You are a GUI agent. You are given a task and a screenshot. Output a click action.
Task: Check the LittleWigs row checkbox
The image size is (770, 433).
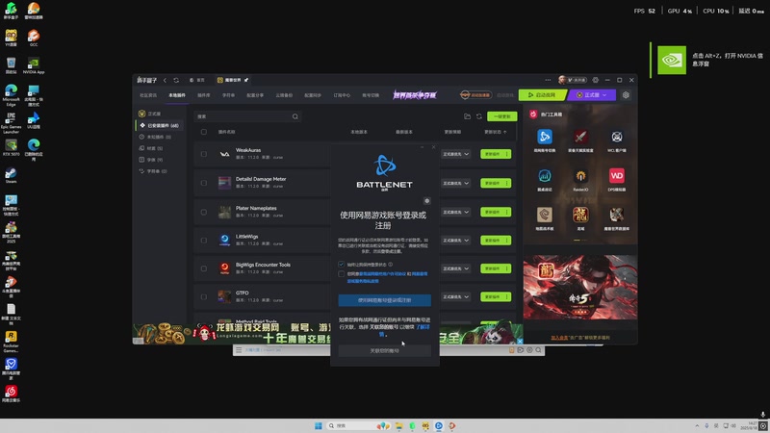[x=204, y=240]
